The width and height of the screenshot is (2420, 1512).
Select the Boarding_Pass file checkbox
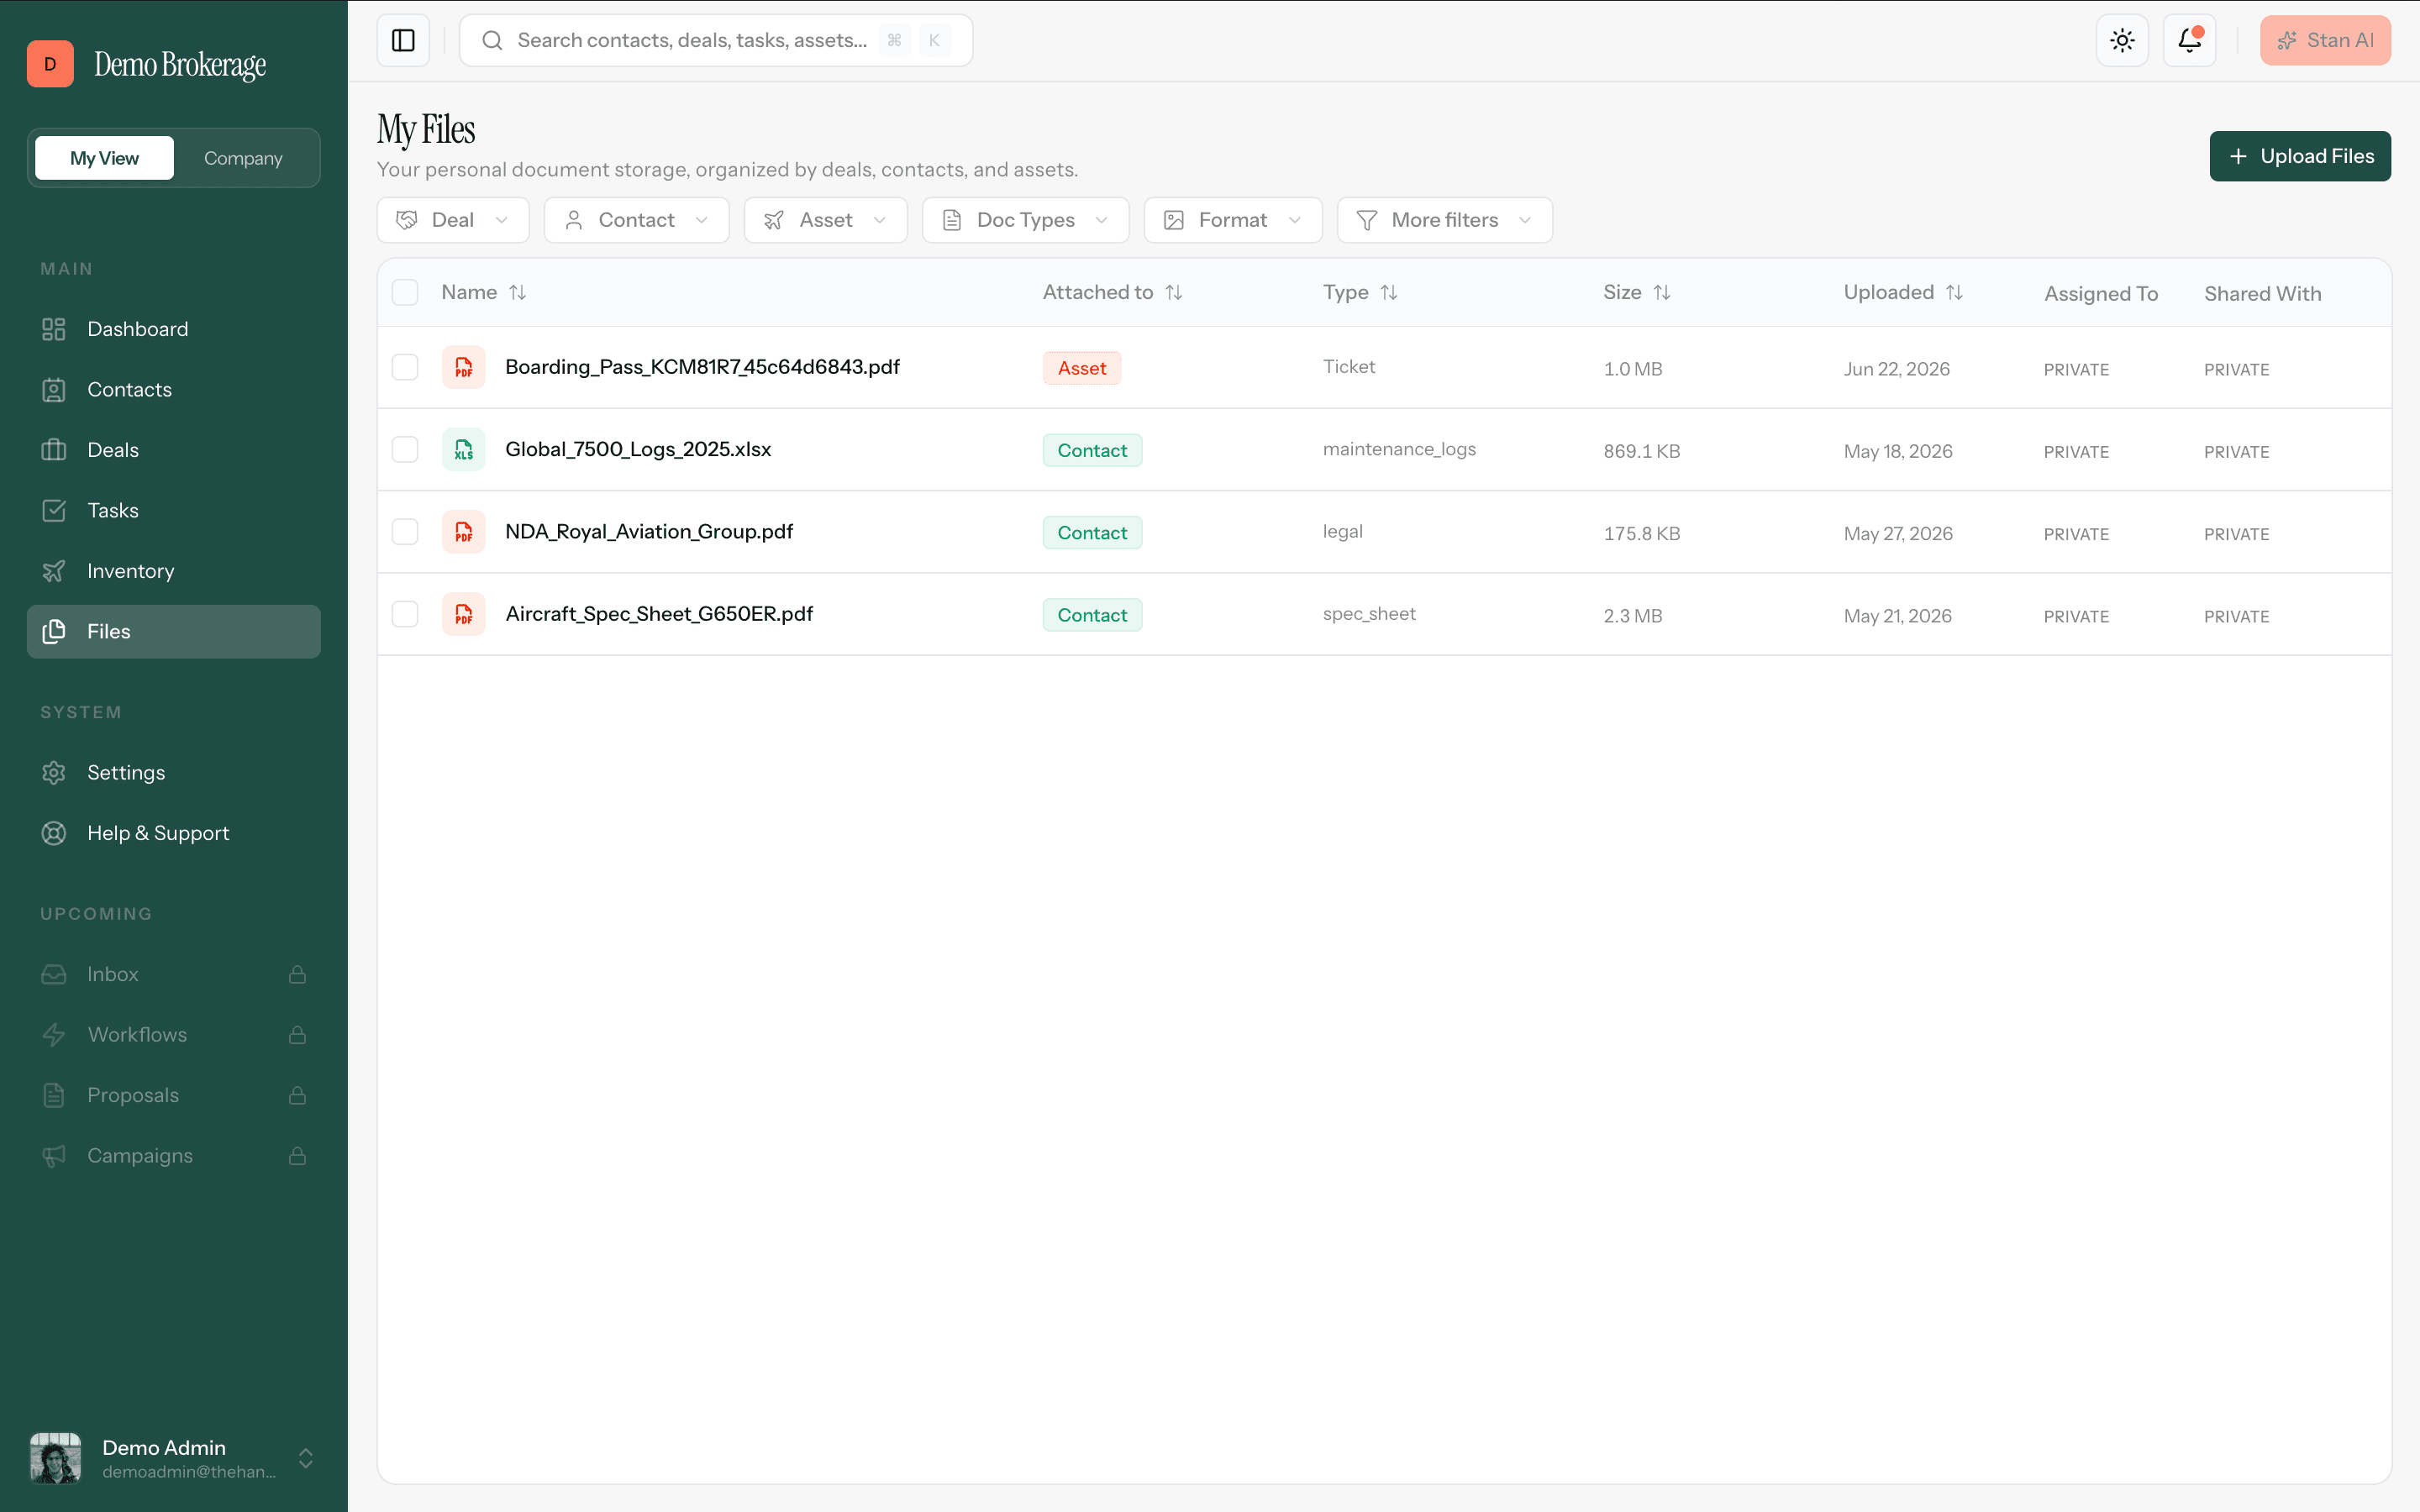tap(405, 367)
